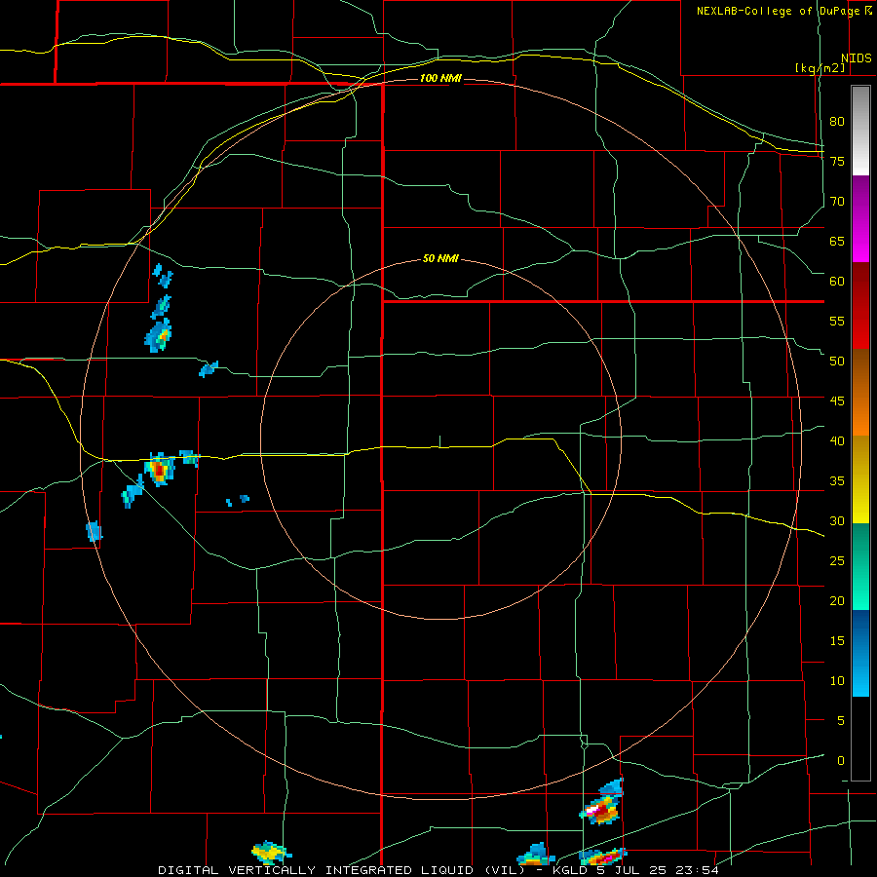The height and width of the screenshot is (877, 877).
Task: Click the [kg/m2] units label
Action: point(820,68)
